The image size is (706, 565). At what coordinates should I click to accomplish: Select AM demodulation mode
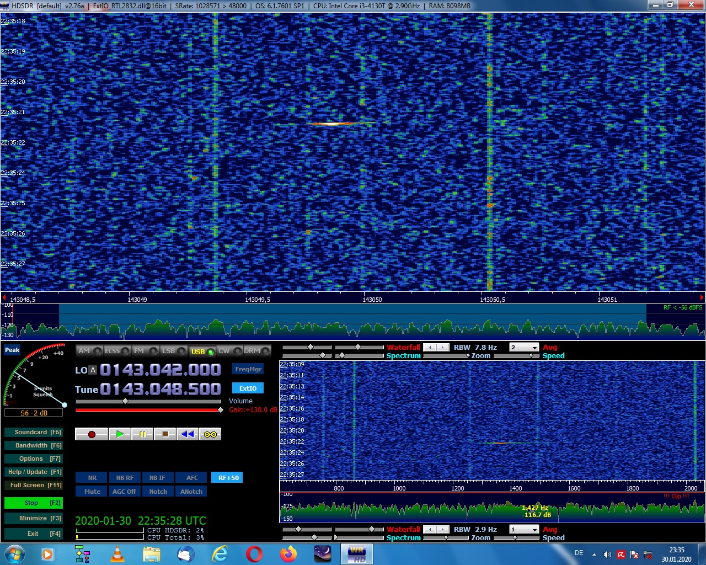(89, 351)
